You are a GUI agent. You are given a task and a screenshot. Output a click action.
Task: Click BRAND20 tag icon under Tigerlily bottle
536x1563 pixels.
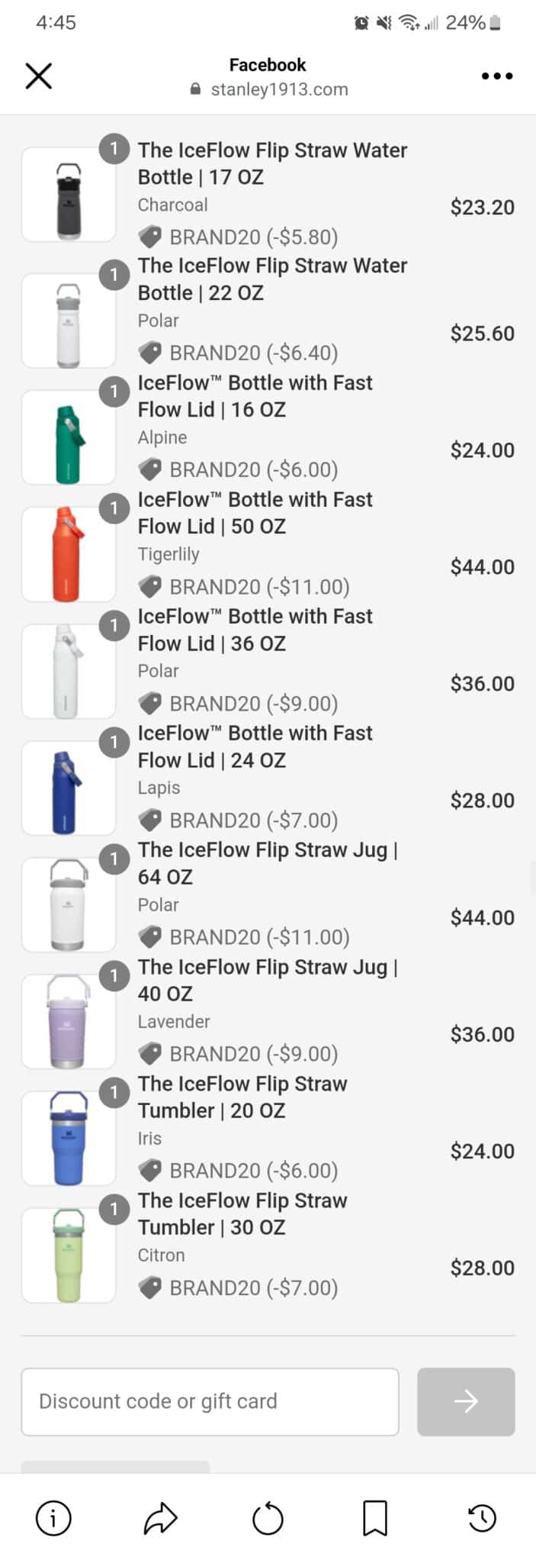(150, 587)
